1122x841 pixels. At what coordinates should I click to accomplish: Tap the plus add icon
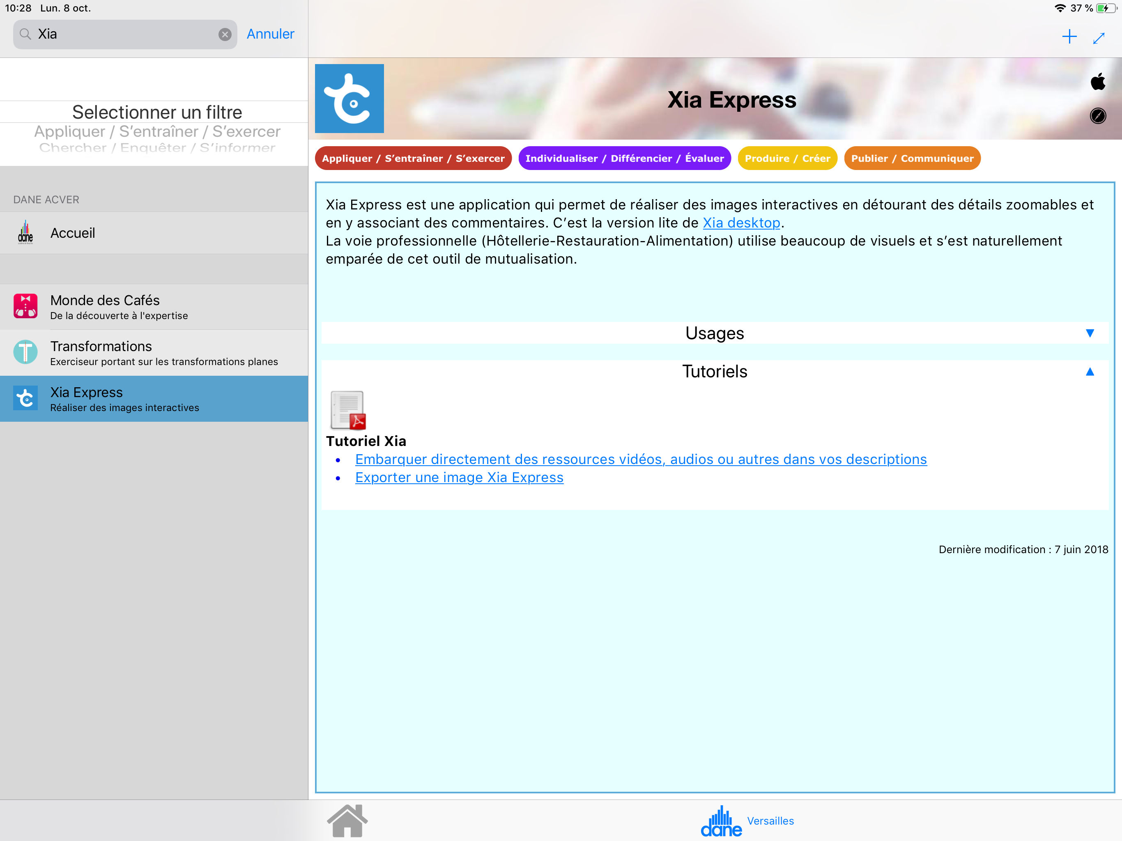point(1069,37)
